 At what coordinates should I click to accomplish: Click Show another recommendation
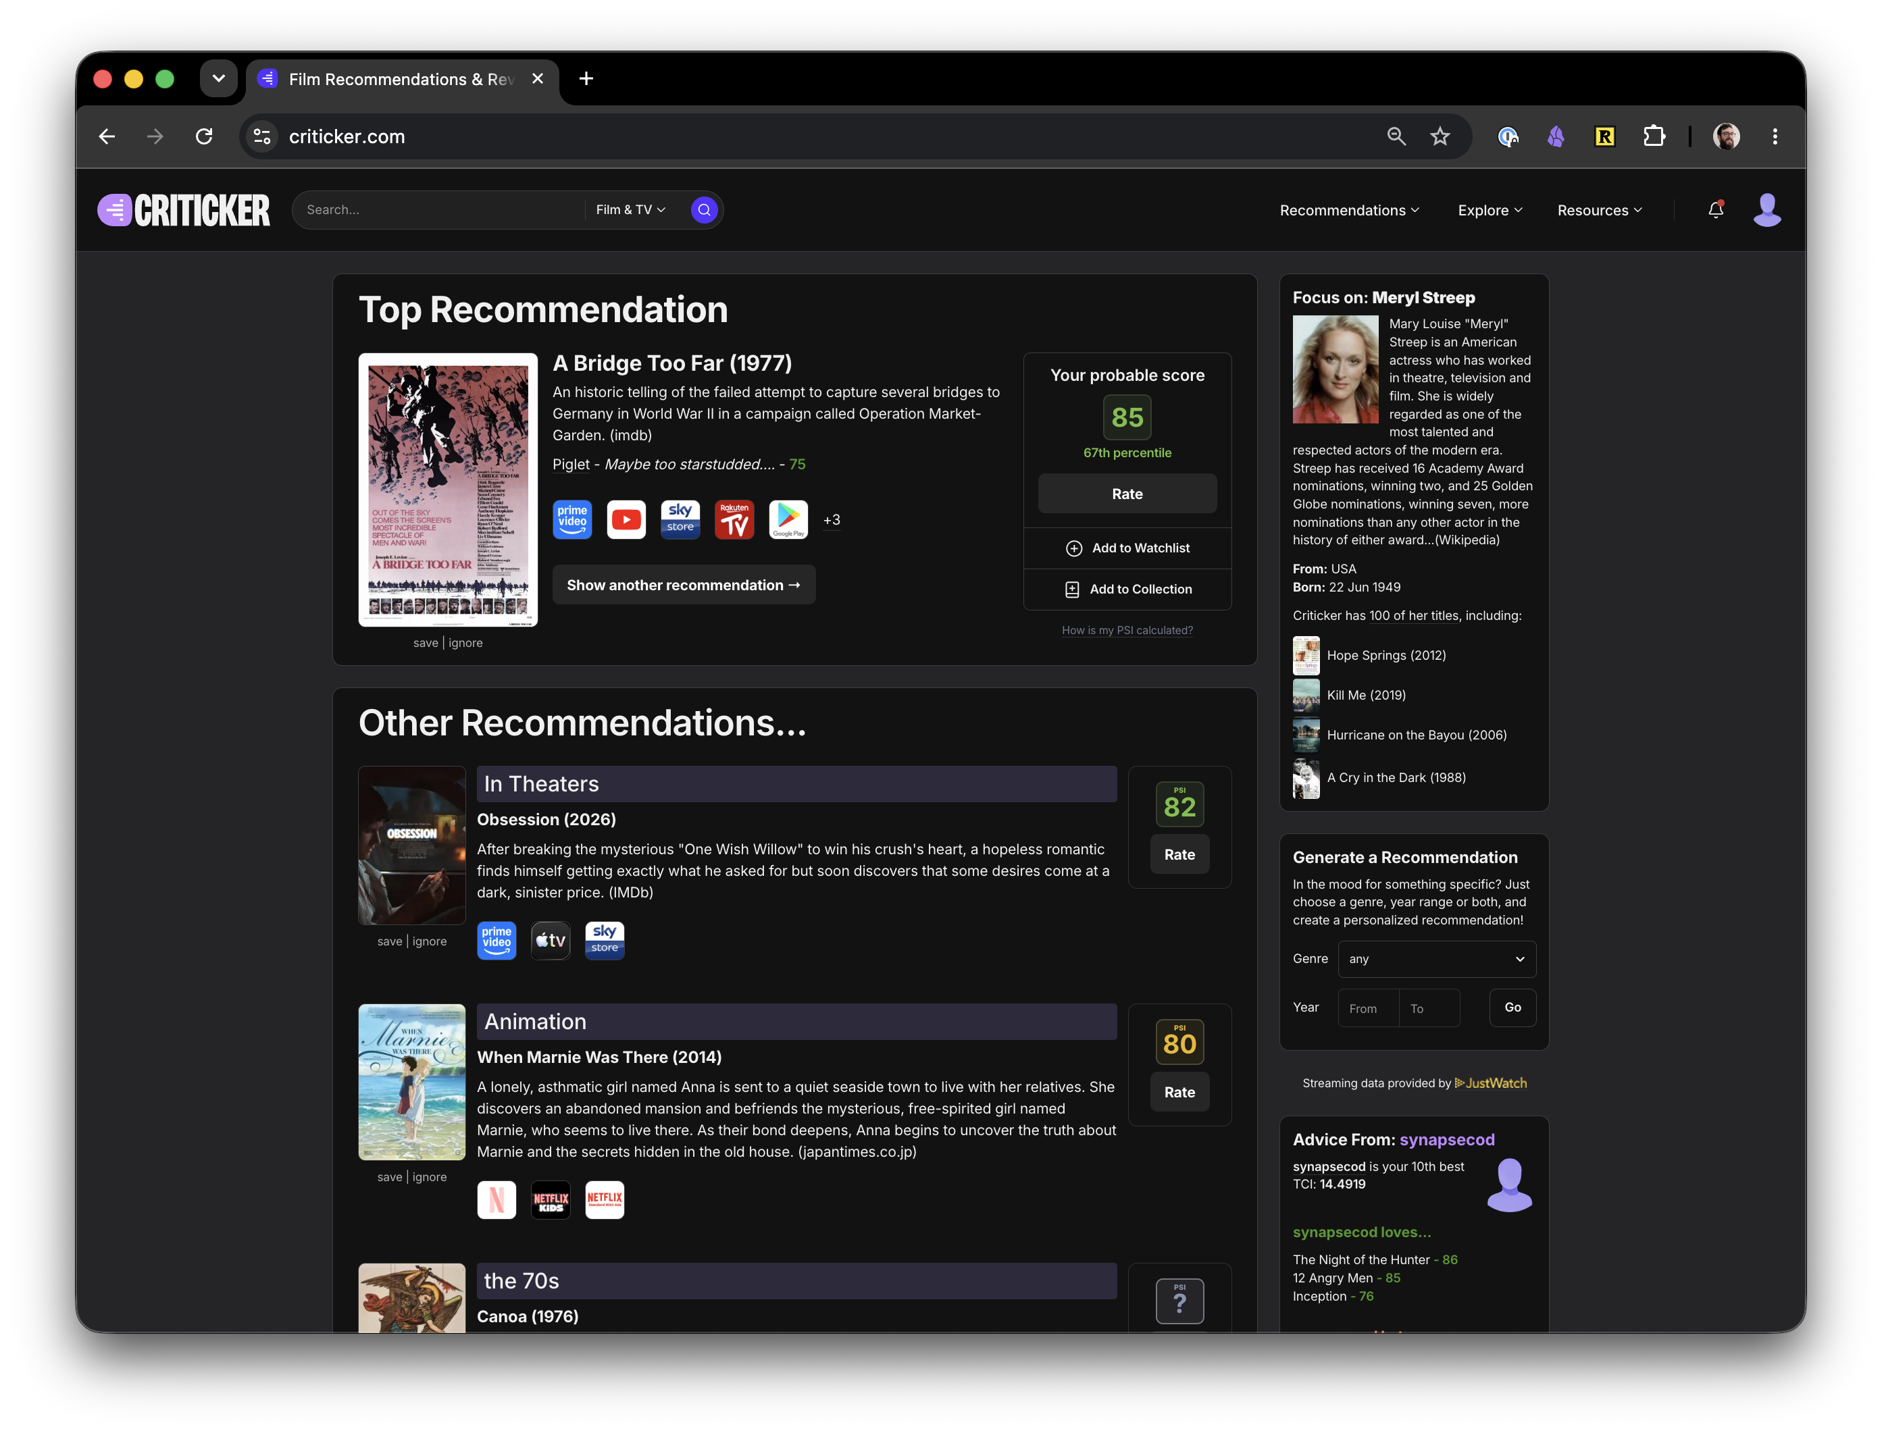[x=684, y=585]
